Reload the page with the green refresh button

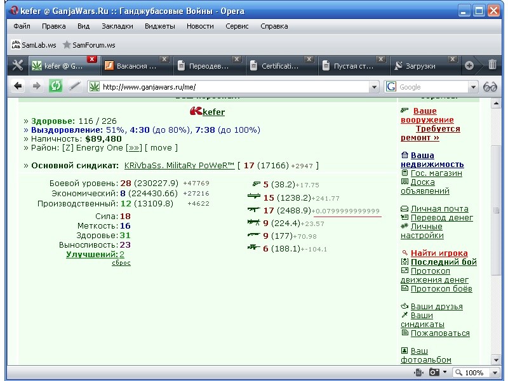[55, 86]
